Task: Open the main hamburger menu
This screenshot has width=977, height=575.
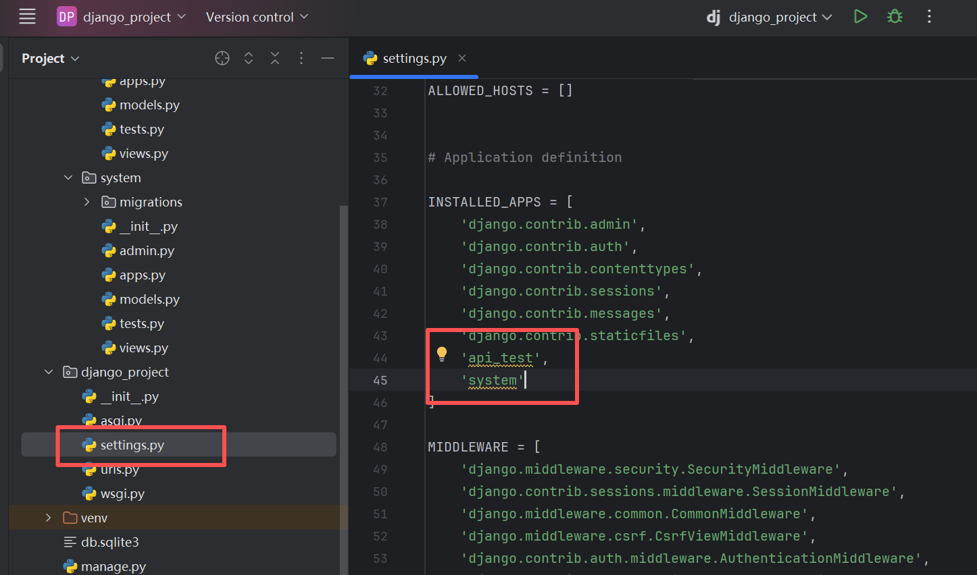Action: [x=27, y=17]
